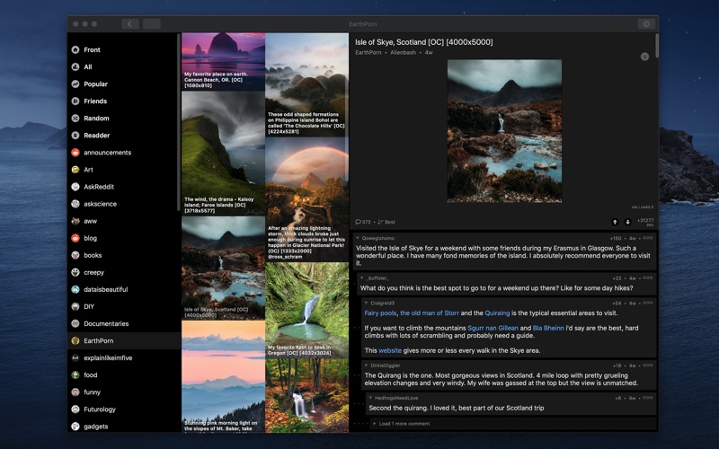
Task: Open the Bla Bheinn link
Action: click(548, 328)
